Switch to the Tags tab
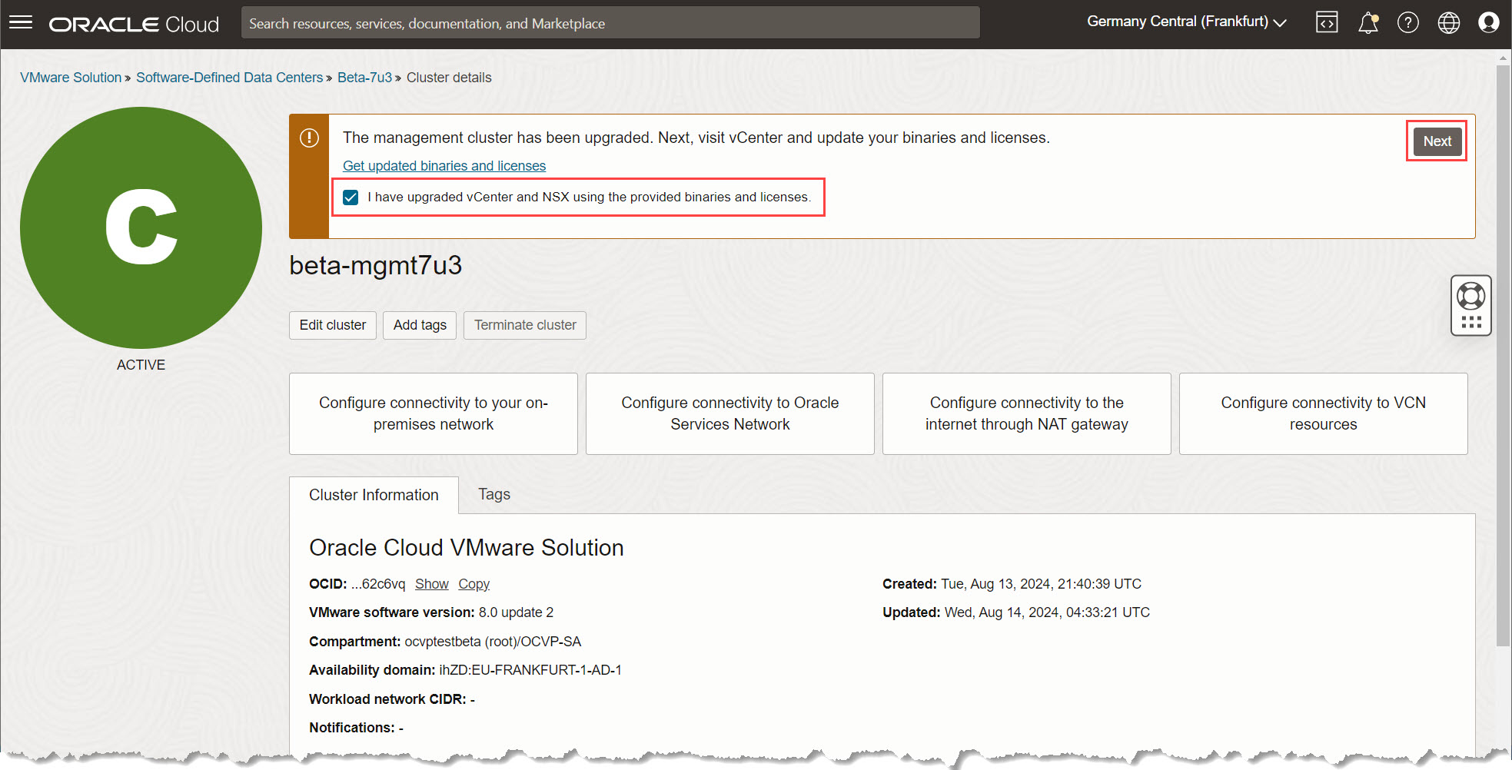The width and height of the screenshot is (1512, 770). [494, 494]
